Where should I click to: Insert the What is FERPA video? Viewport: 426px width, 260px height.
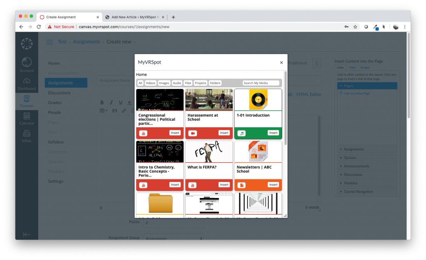coord(224,185)
